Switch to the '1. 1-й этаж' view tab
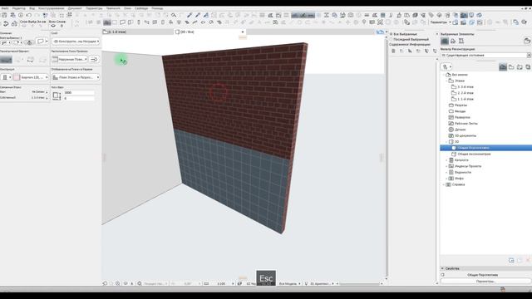Image resolution: width=532 pixels, height=299 pixels. 137,32
